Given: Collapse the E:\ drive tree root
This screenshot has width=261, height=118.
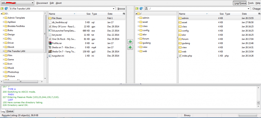Looking at the screenshot, I should coord(1,14).
